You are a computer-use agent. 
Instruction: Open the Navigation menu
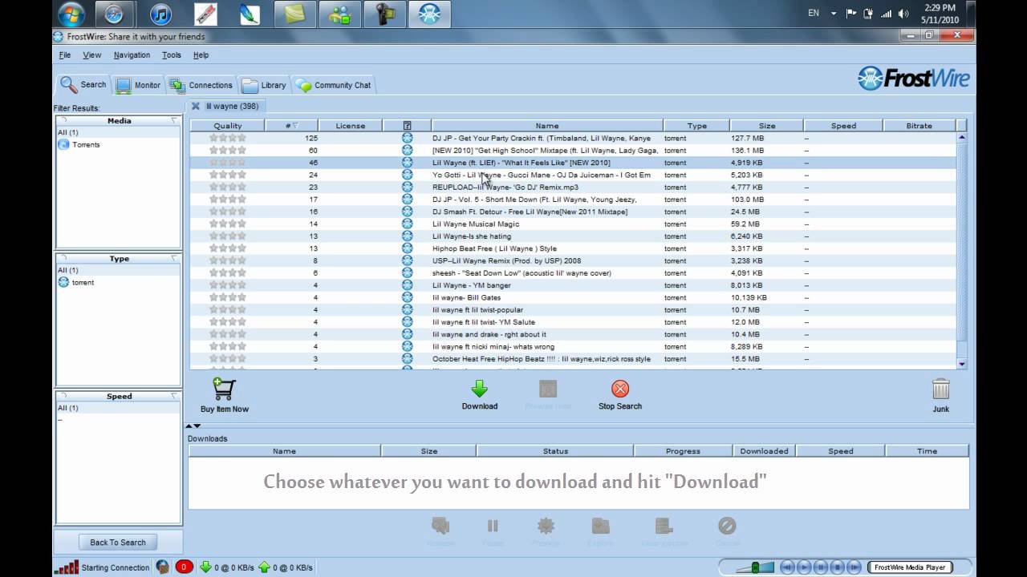coord(132,55)
